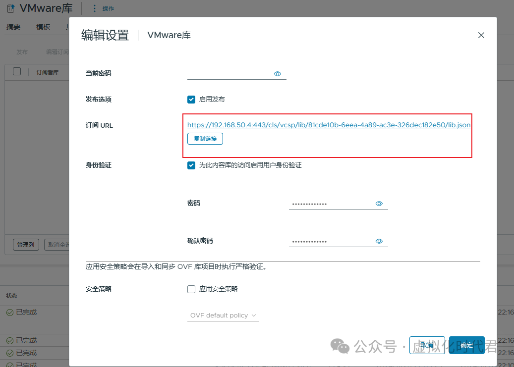514x367 pixels.
Task: Open the OVF default policy dropdown
Action: pyautogui.click(x=223, y=315)
